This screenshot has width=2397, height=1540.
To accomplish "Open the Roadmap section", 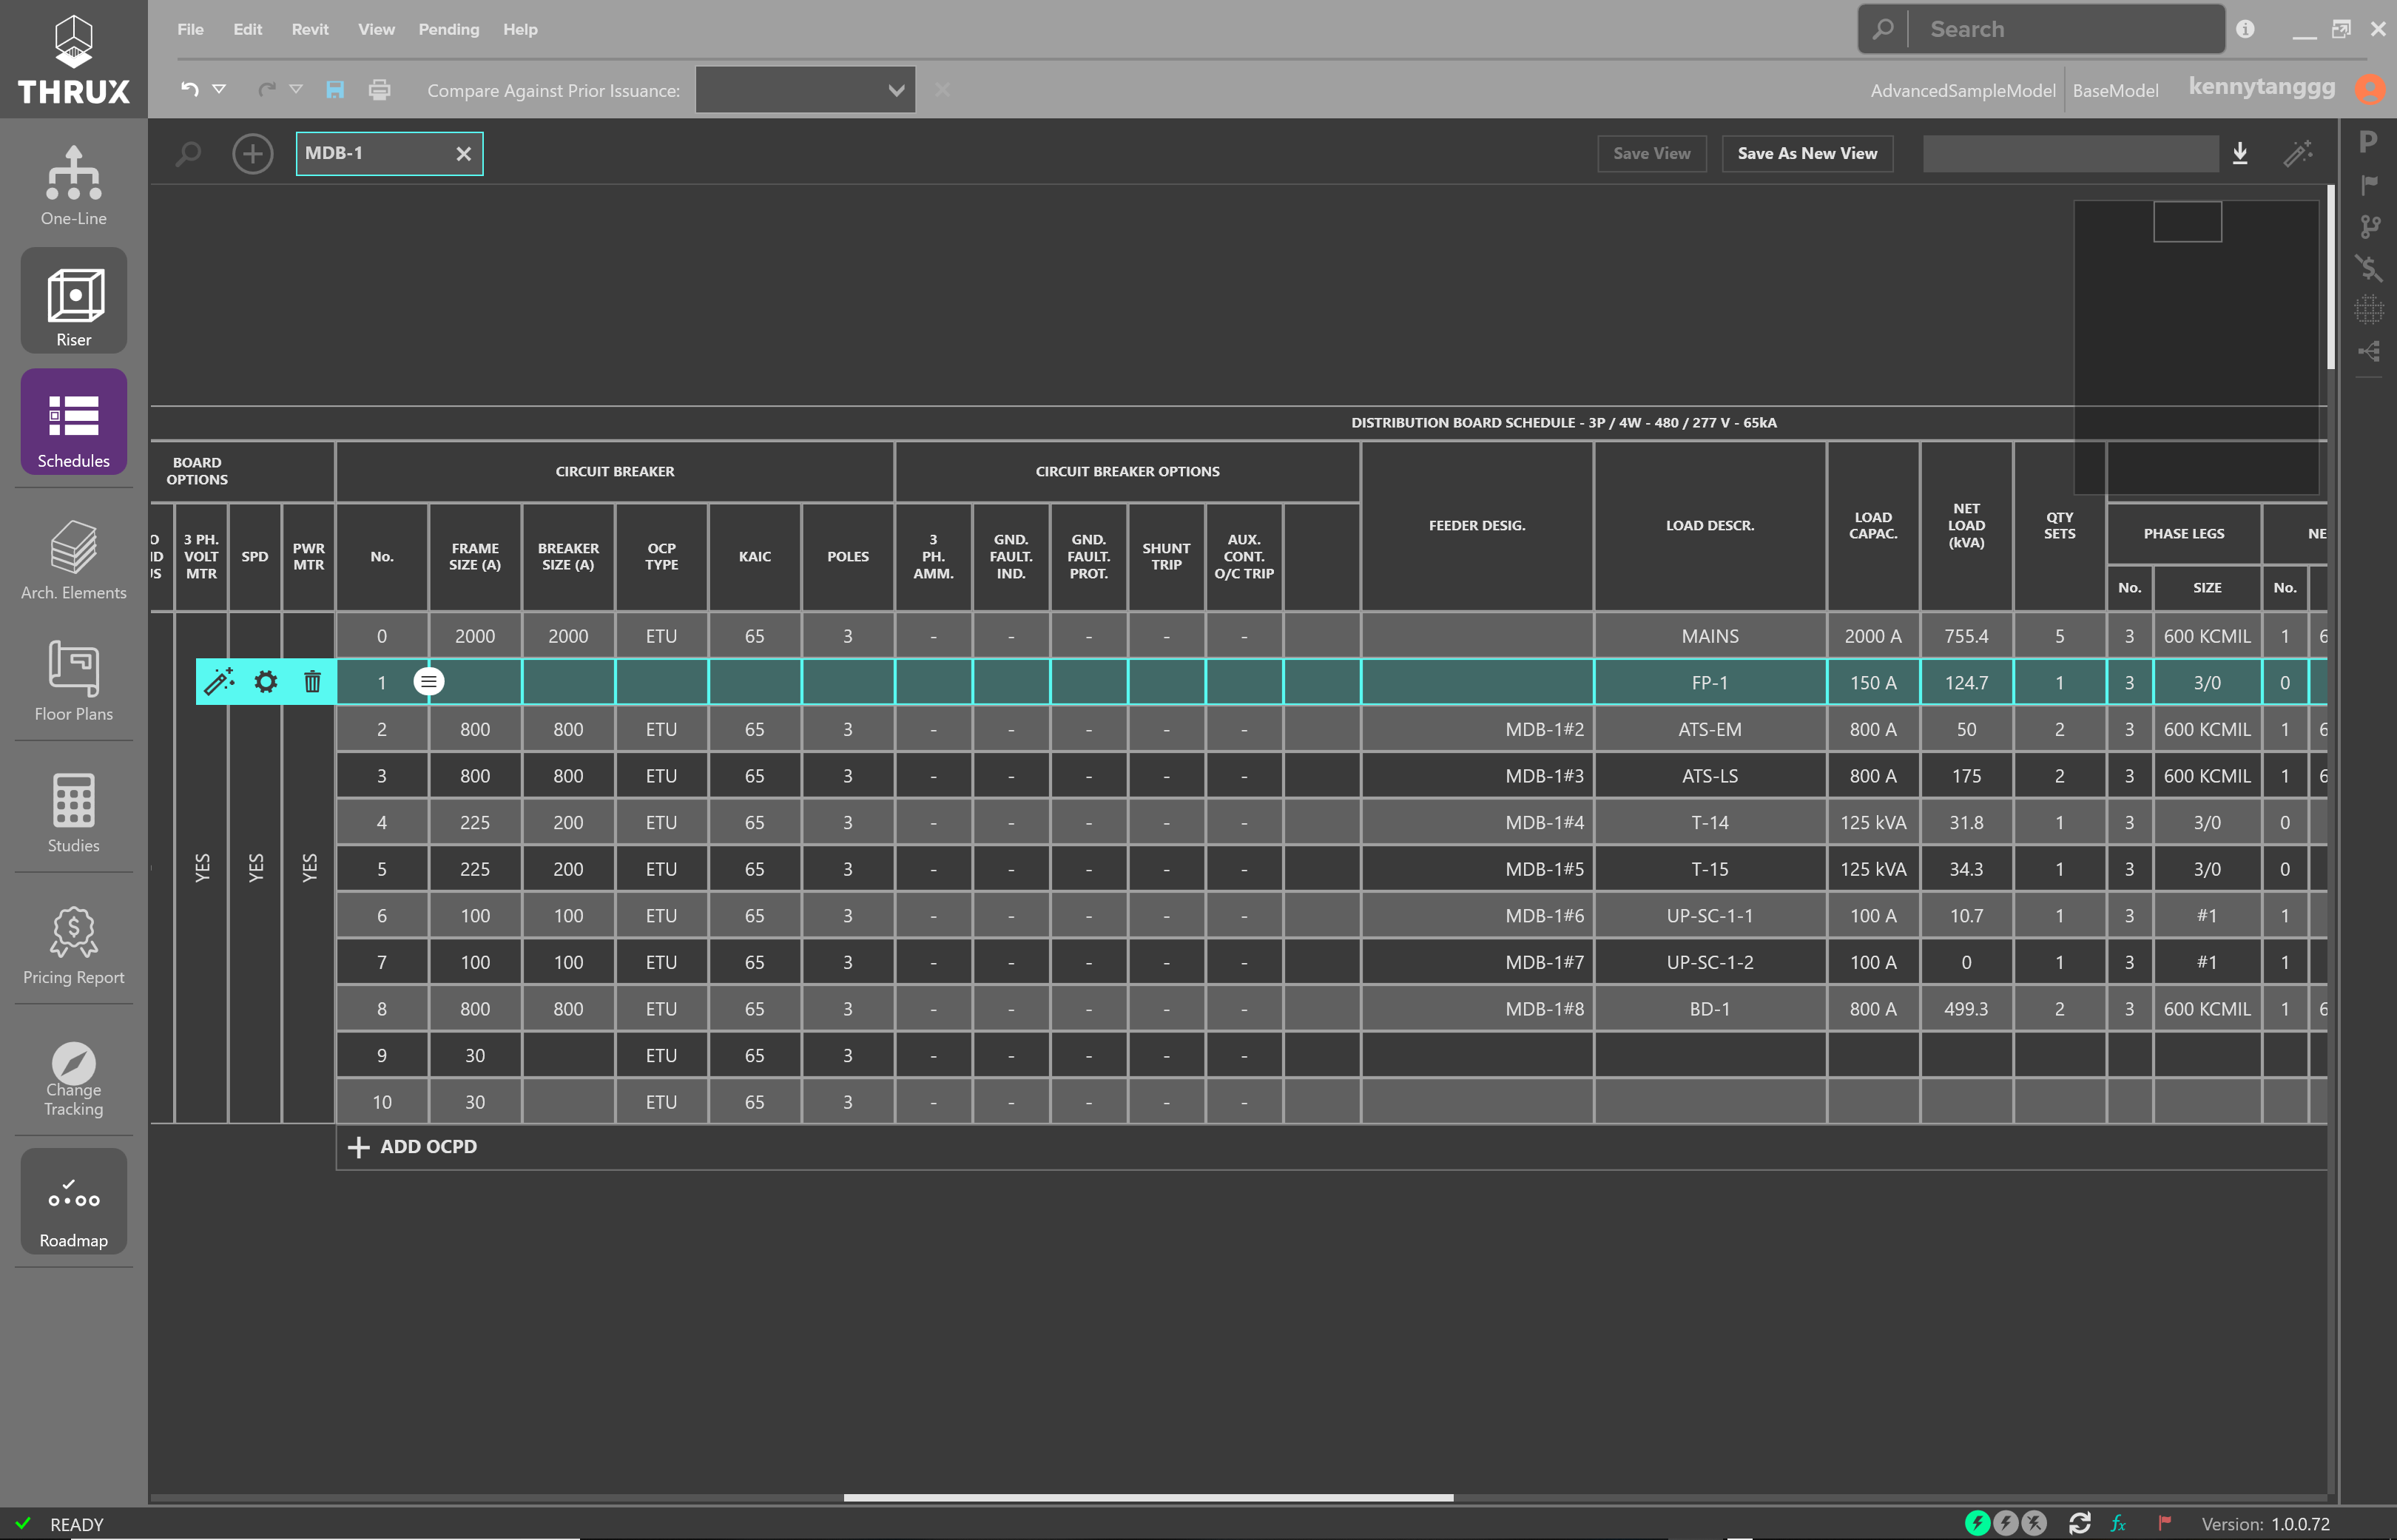I will [x=73, y=1201].
